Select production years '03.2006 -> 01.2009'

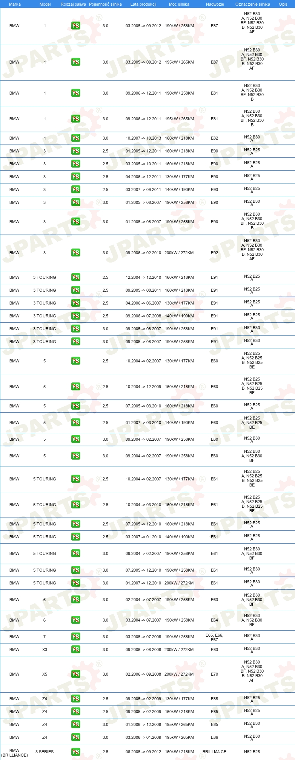(x=143, y=737)
